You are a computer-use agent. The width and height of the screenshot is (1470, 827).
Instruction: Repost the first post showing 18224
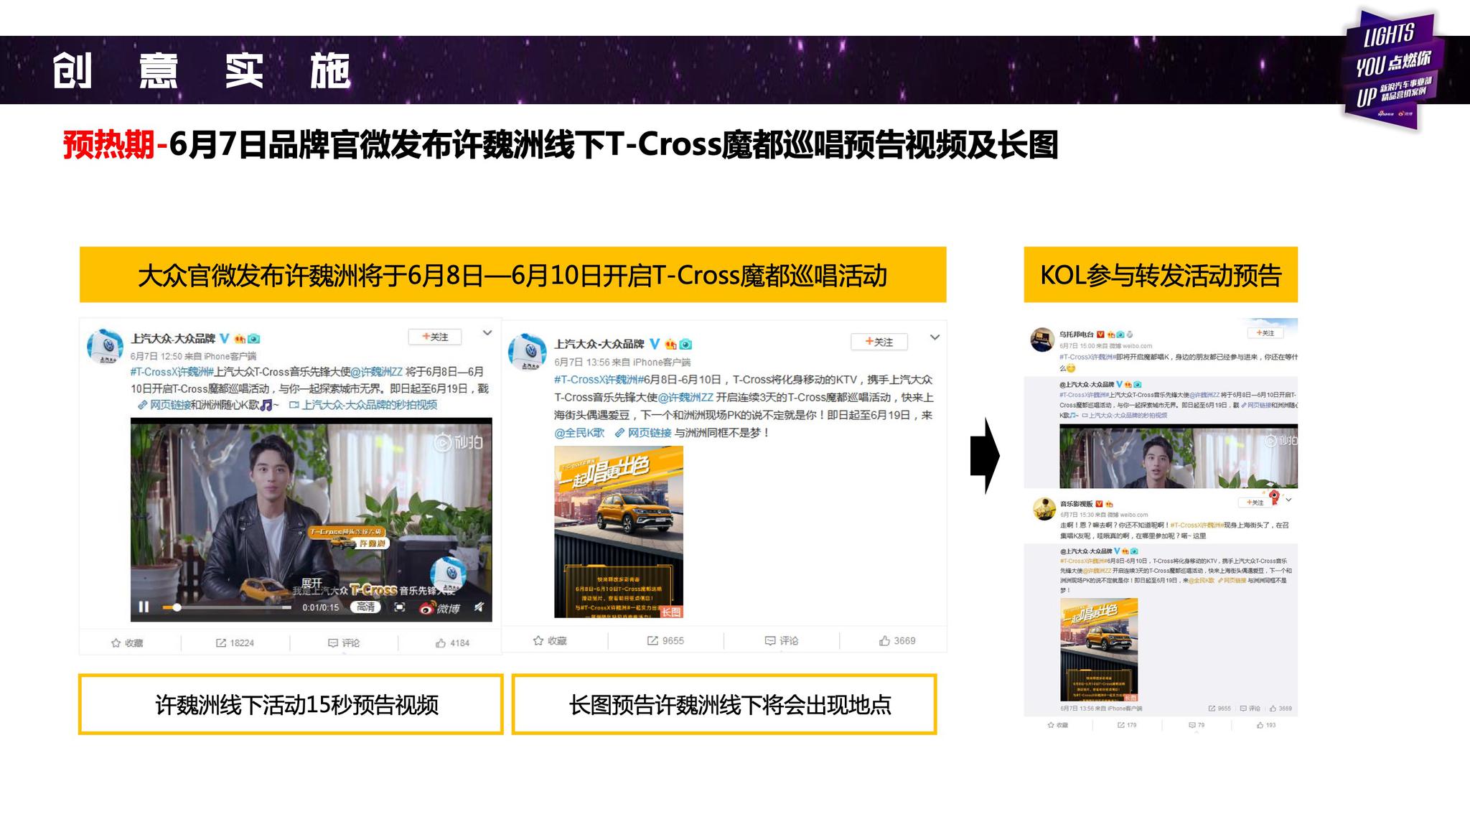[x=235, y=643]
